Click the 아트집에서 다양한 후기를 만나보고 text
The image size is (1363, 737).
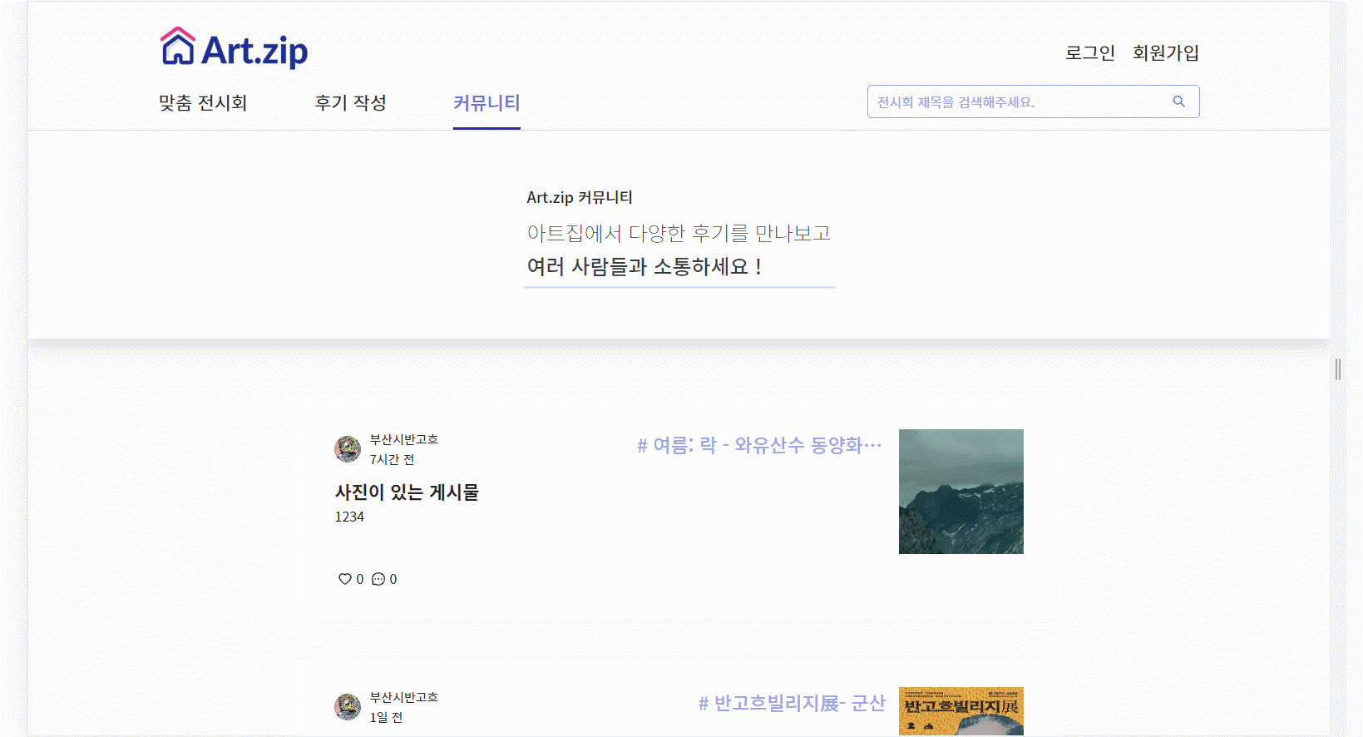click(x=679, y=233)
